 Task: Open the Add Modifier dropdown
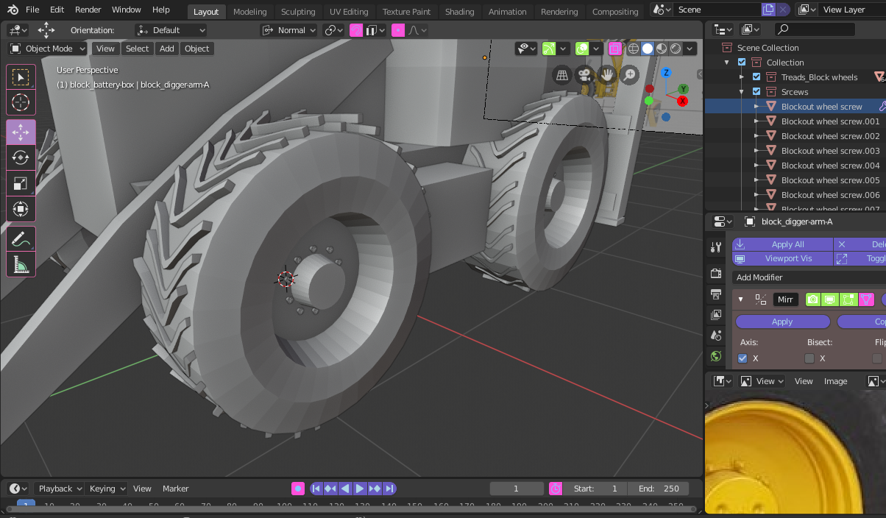[x=809, y=277]
